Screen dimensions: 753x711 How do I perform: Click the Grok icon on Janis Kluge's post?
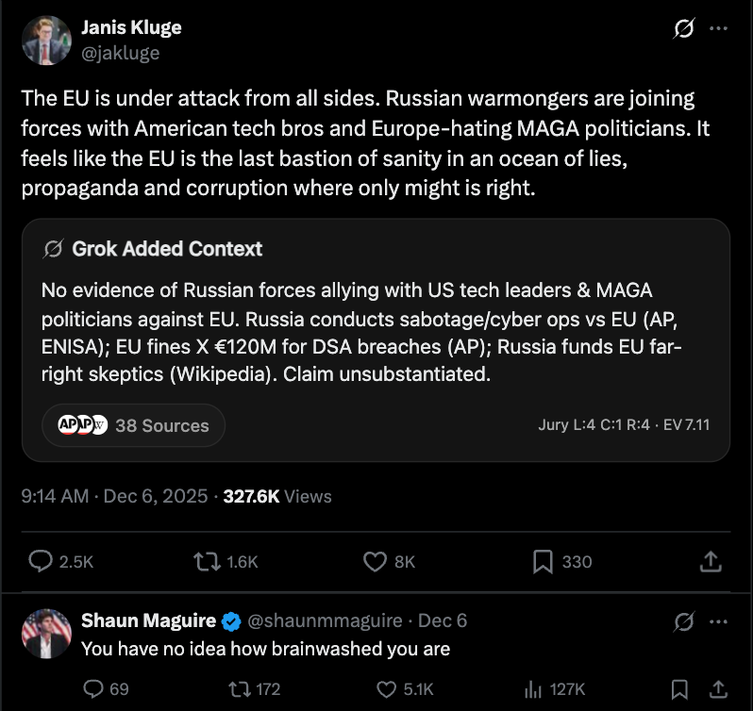[683, 29]
